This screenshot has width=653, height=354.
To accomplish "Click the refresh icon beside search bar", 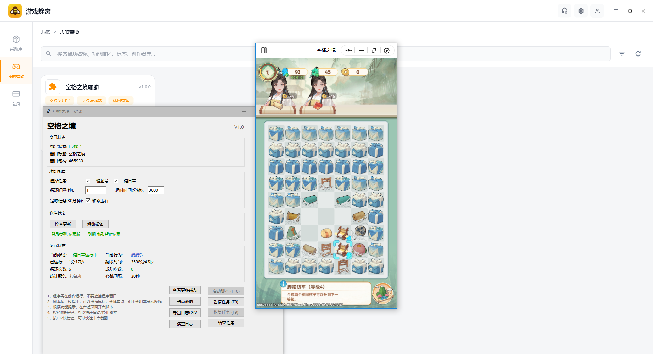I will [x=638, y=54].
